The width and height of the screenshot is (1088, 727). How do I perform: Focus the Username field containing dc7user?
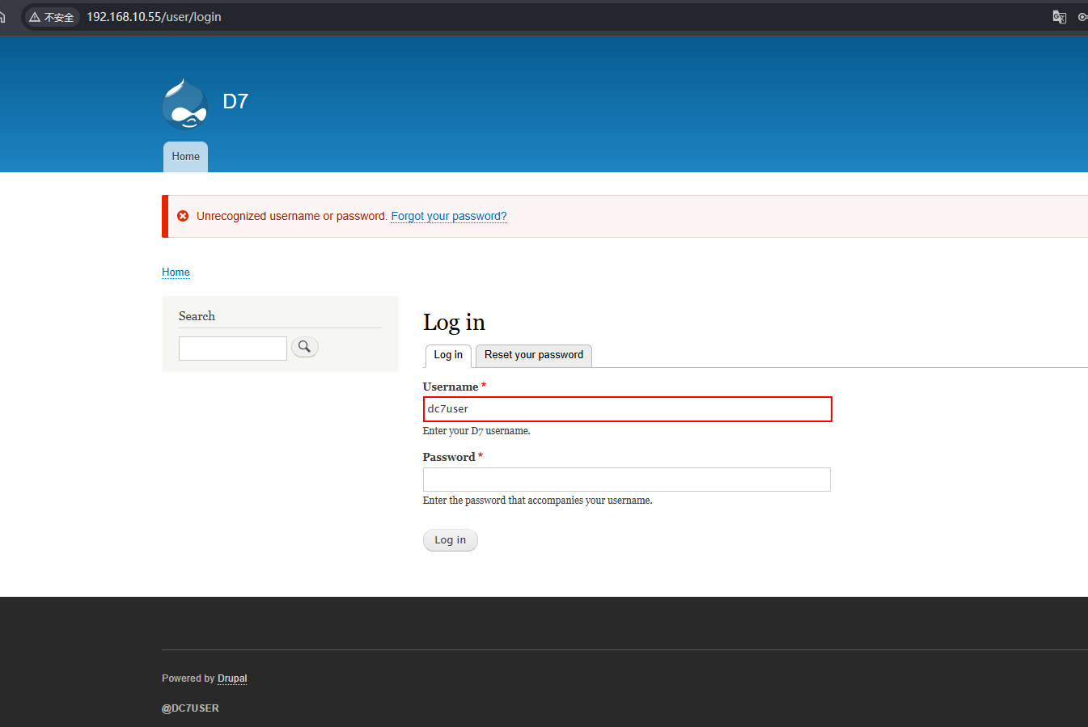click(627, 409)
